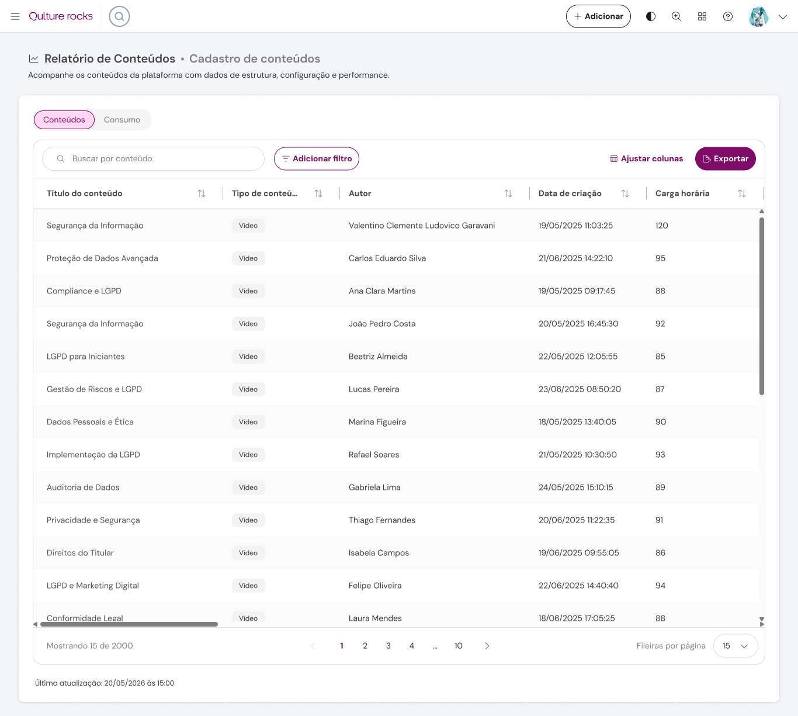Click the Buscar por conteúdo search field

[x=154, y=158]
